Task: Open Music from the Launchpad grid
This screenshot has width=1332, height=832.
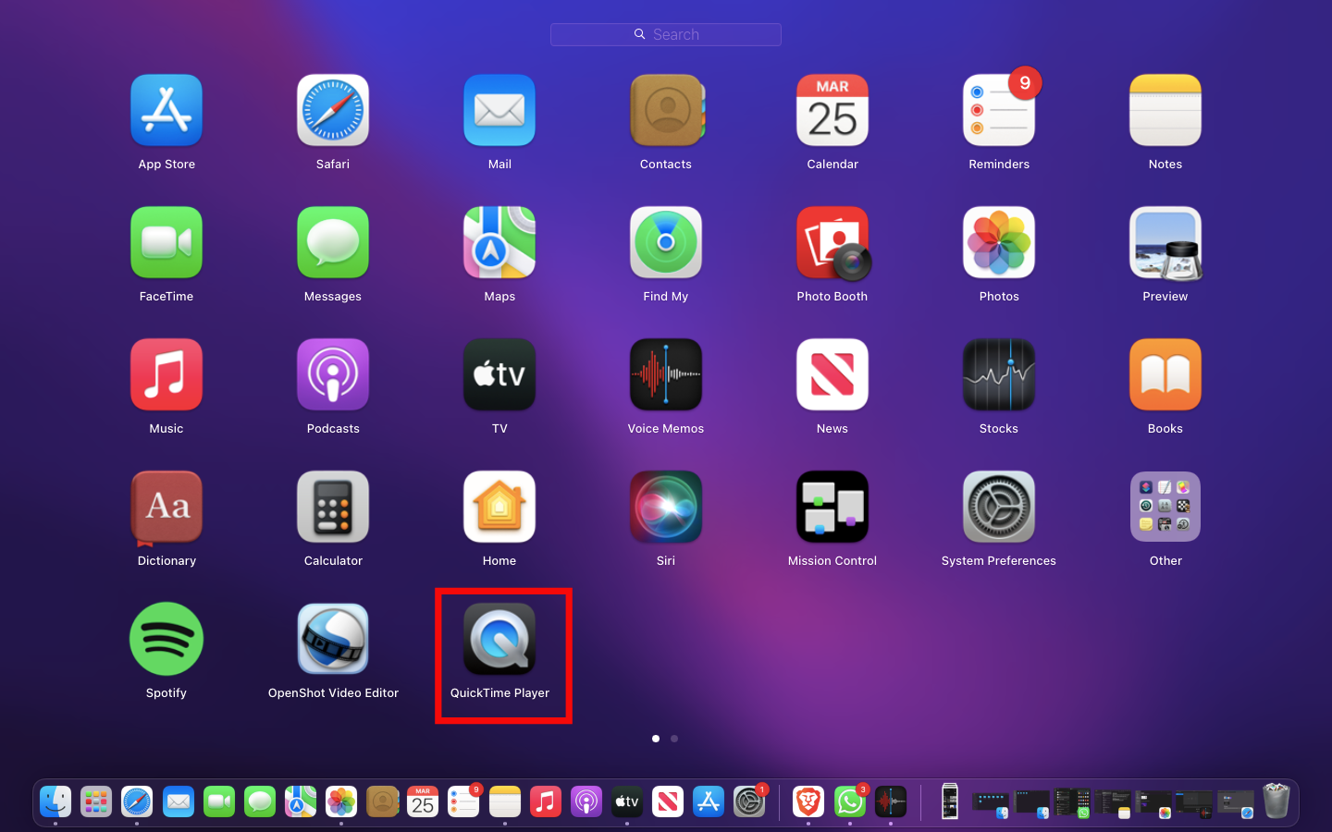Action: pos(166,375)
